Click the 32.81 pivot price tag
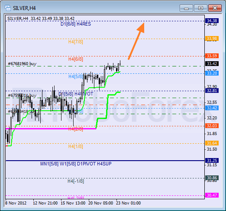Screen dimensions: 226x211 click(x=212, y=91)
